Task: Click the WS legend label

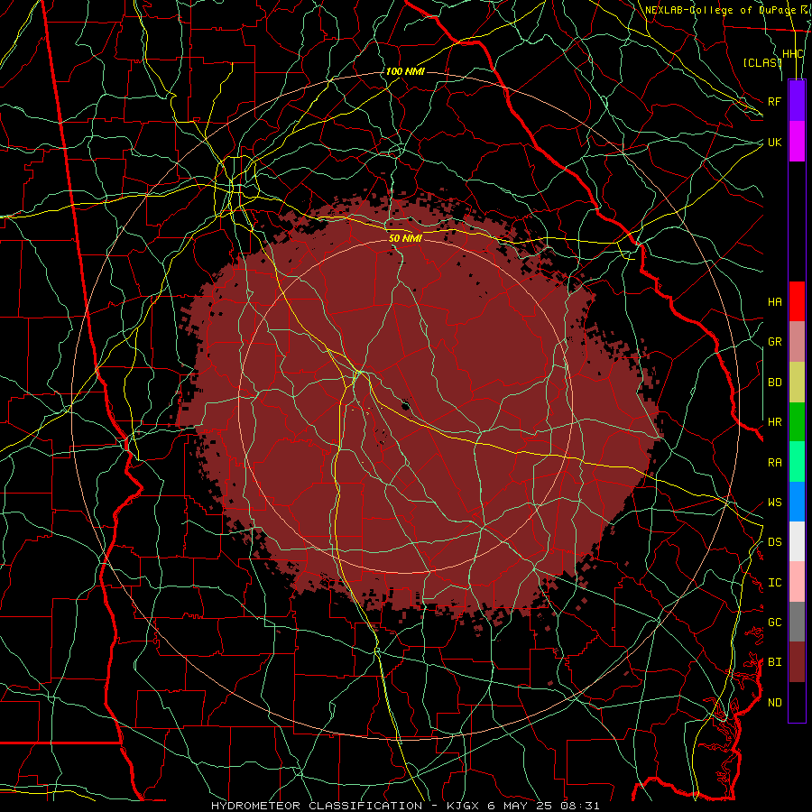Action: 775,503
